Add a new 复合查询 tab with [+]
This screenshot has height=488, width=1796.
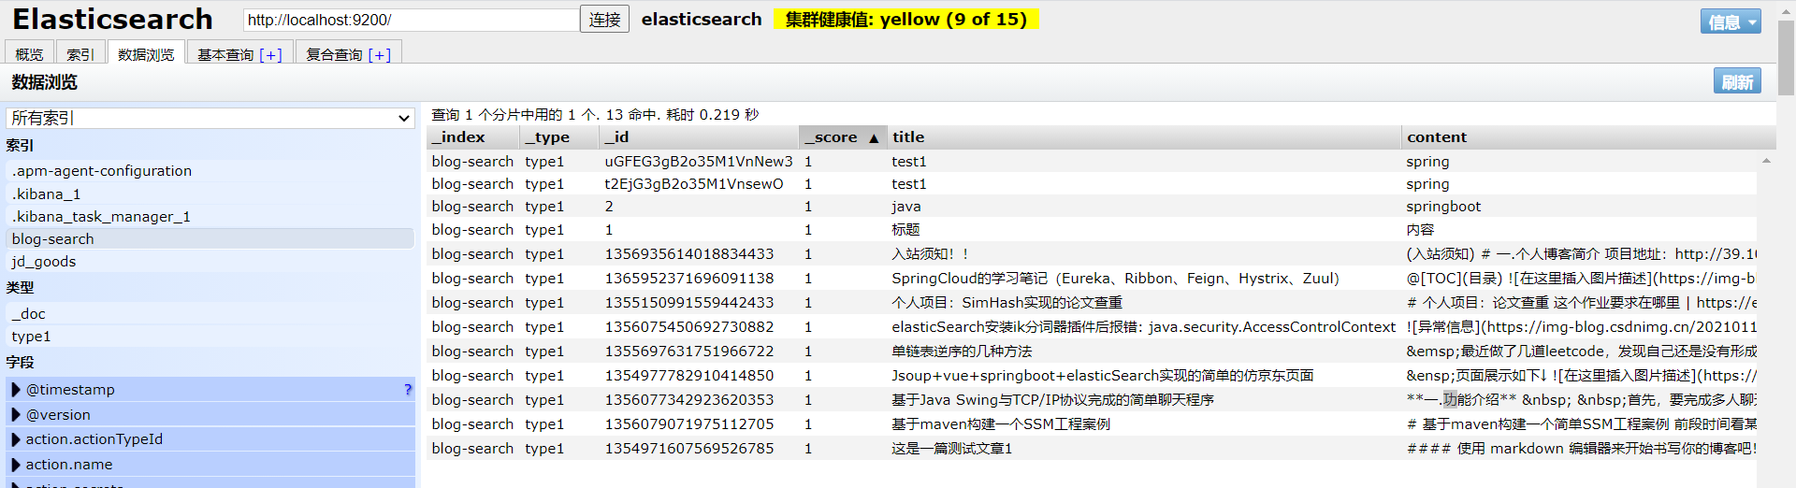[x=380, y=55]
